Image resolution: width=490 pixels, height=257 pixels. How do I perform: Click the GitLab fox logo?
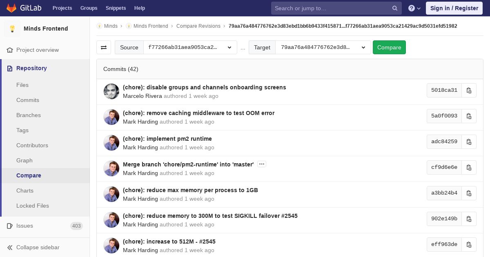(x=11, y=8)
